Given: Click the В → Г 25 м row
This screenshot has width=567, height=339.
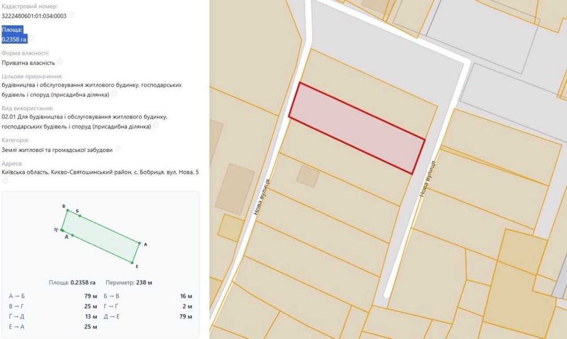Looking at the screenshot, I should pos(53,306).
